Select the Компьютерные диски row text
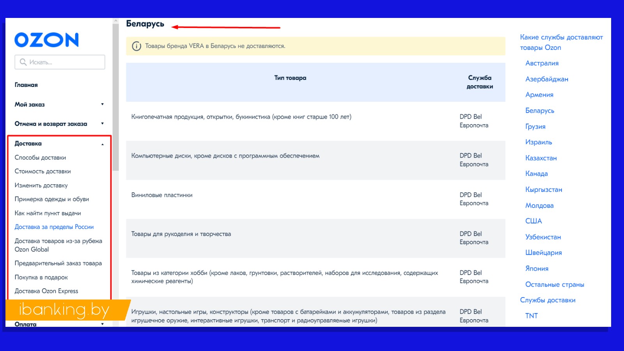 point(225,156)
